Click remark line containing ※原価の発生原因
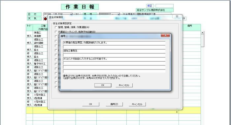This screenshot has width=231, height=125. click(x=114, y=43)
